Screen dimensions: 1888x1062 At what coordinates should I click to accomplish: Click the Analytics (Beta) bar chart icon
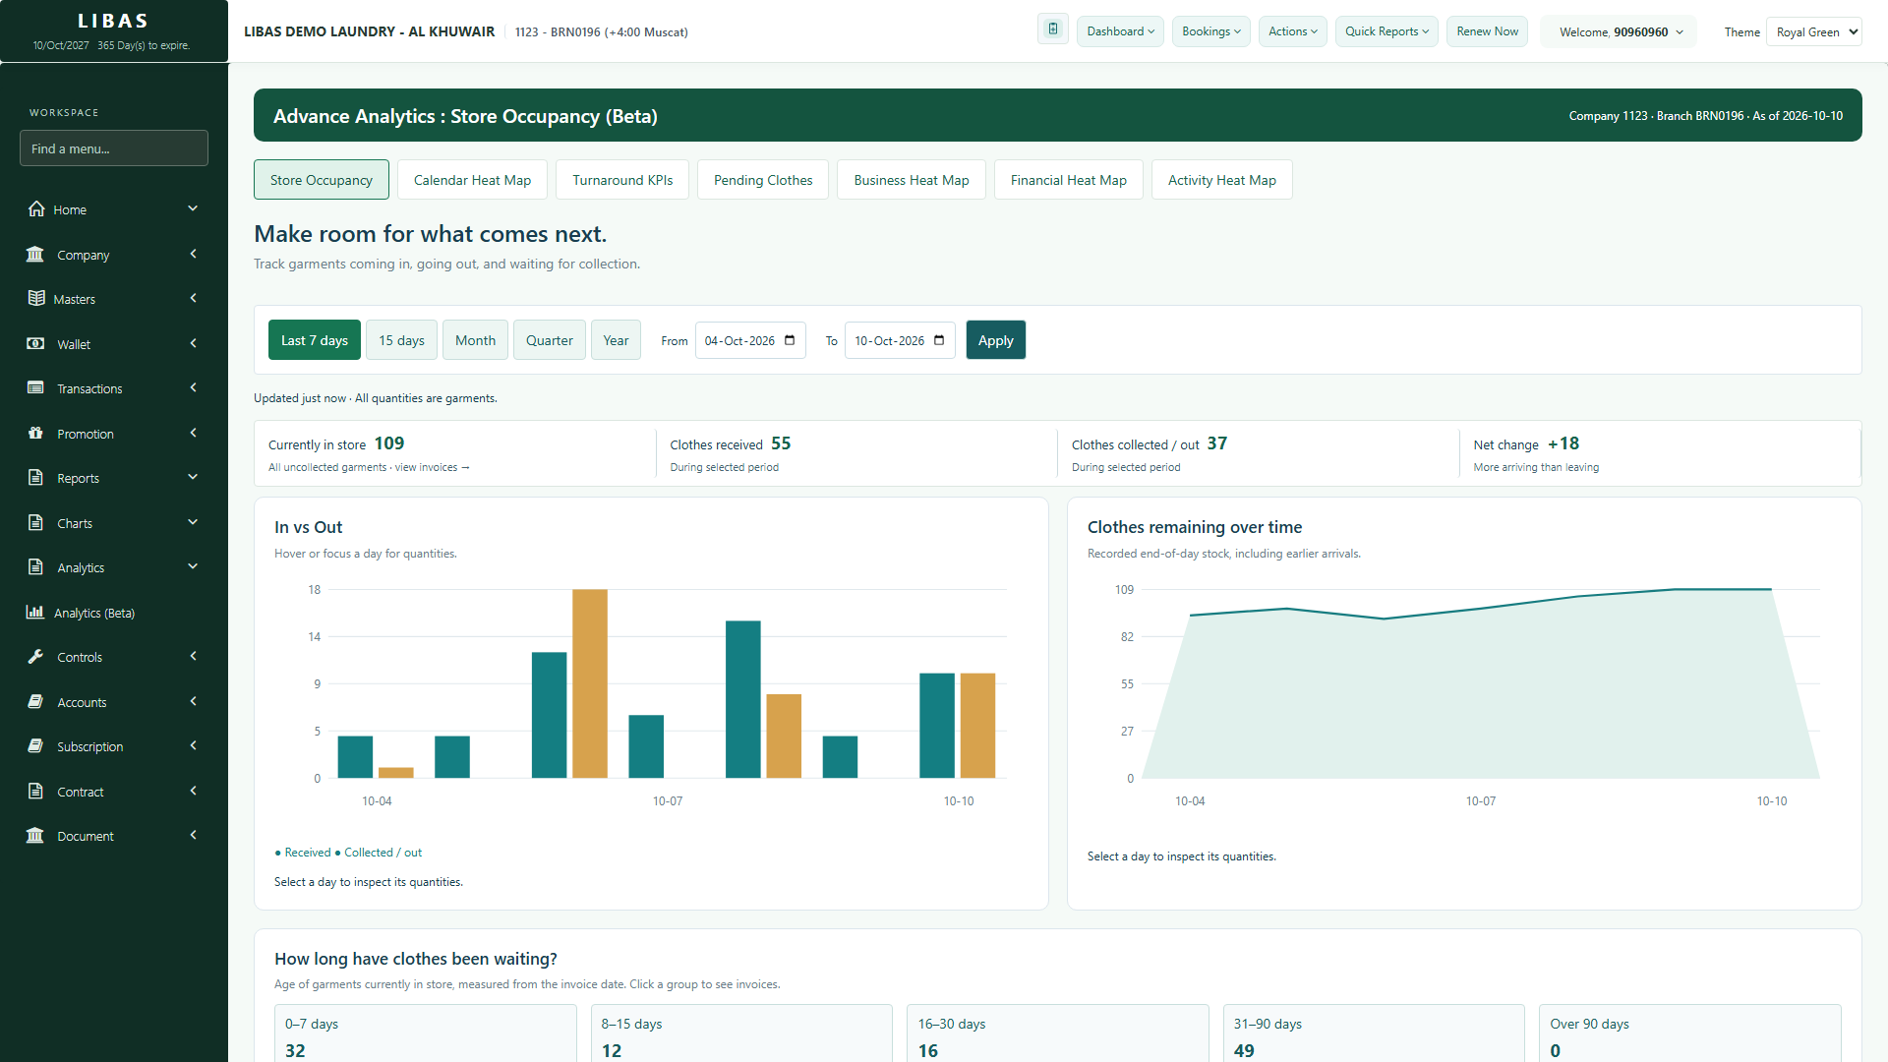tap(34, 612)
